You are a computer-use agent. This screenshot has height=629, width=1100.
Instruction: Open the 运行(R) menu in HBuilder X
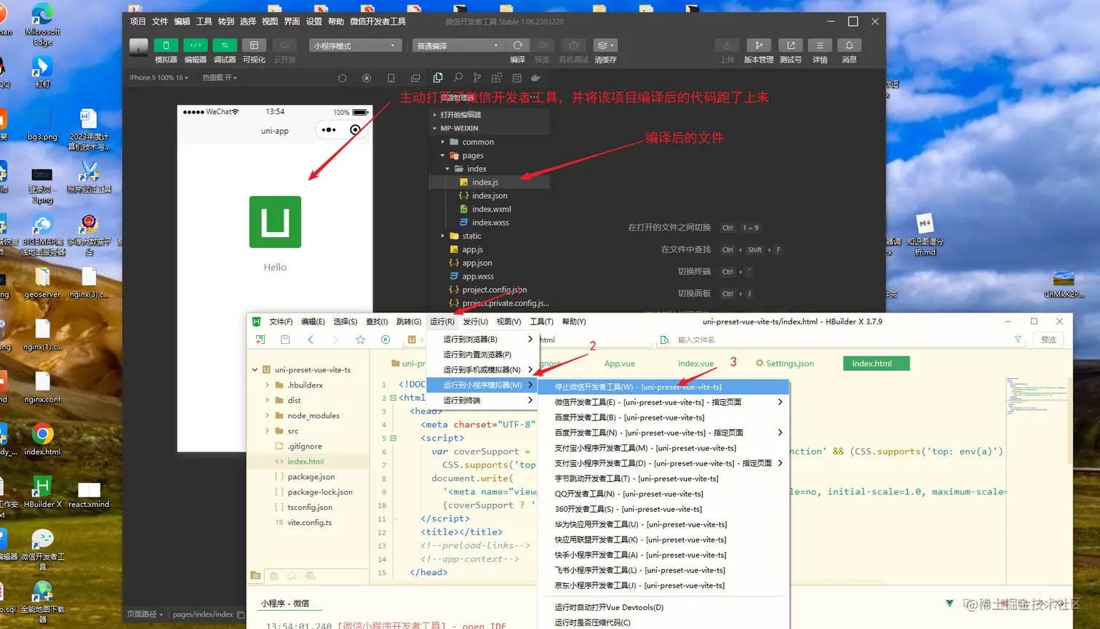point(442,321)
